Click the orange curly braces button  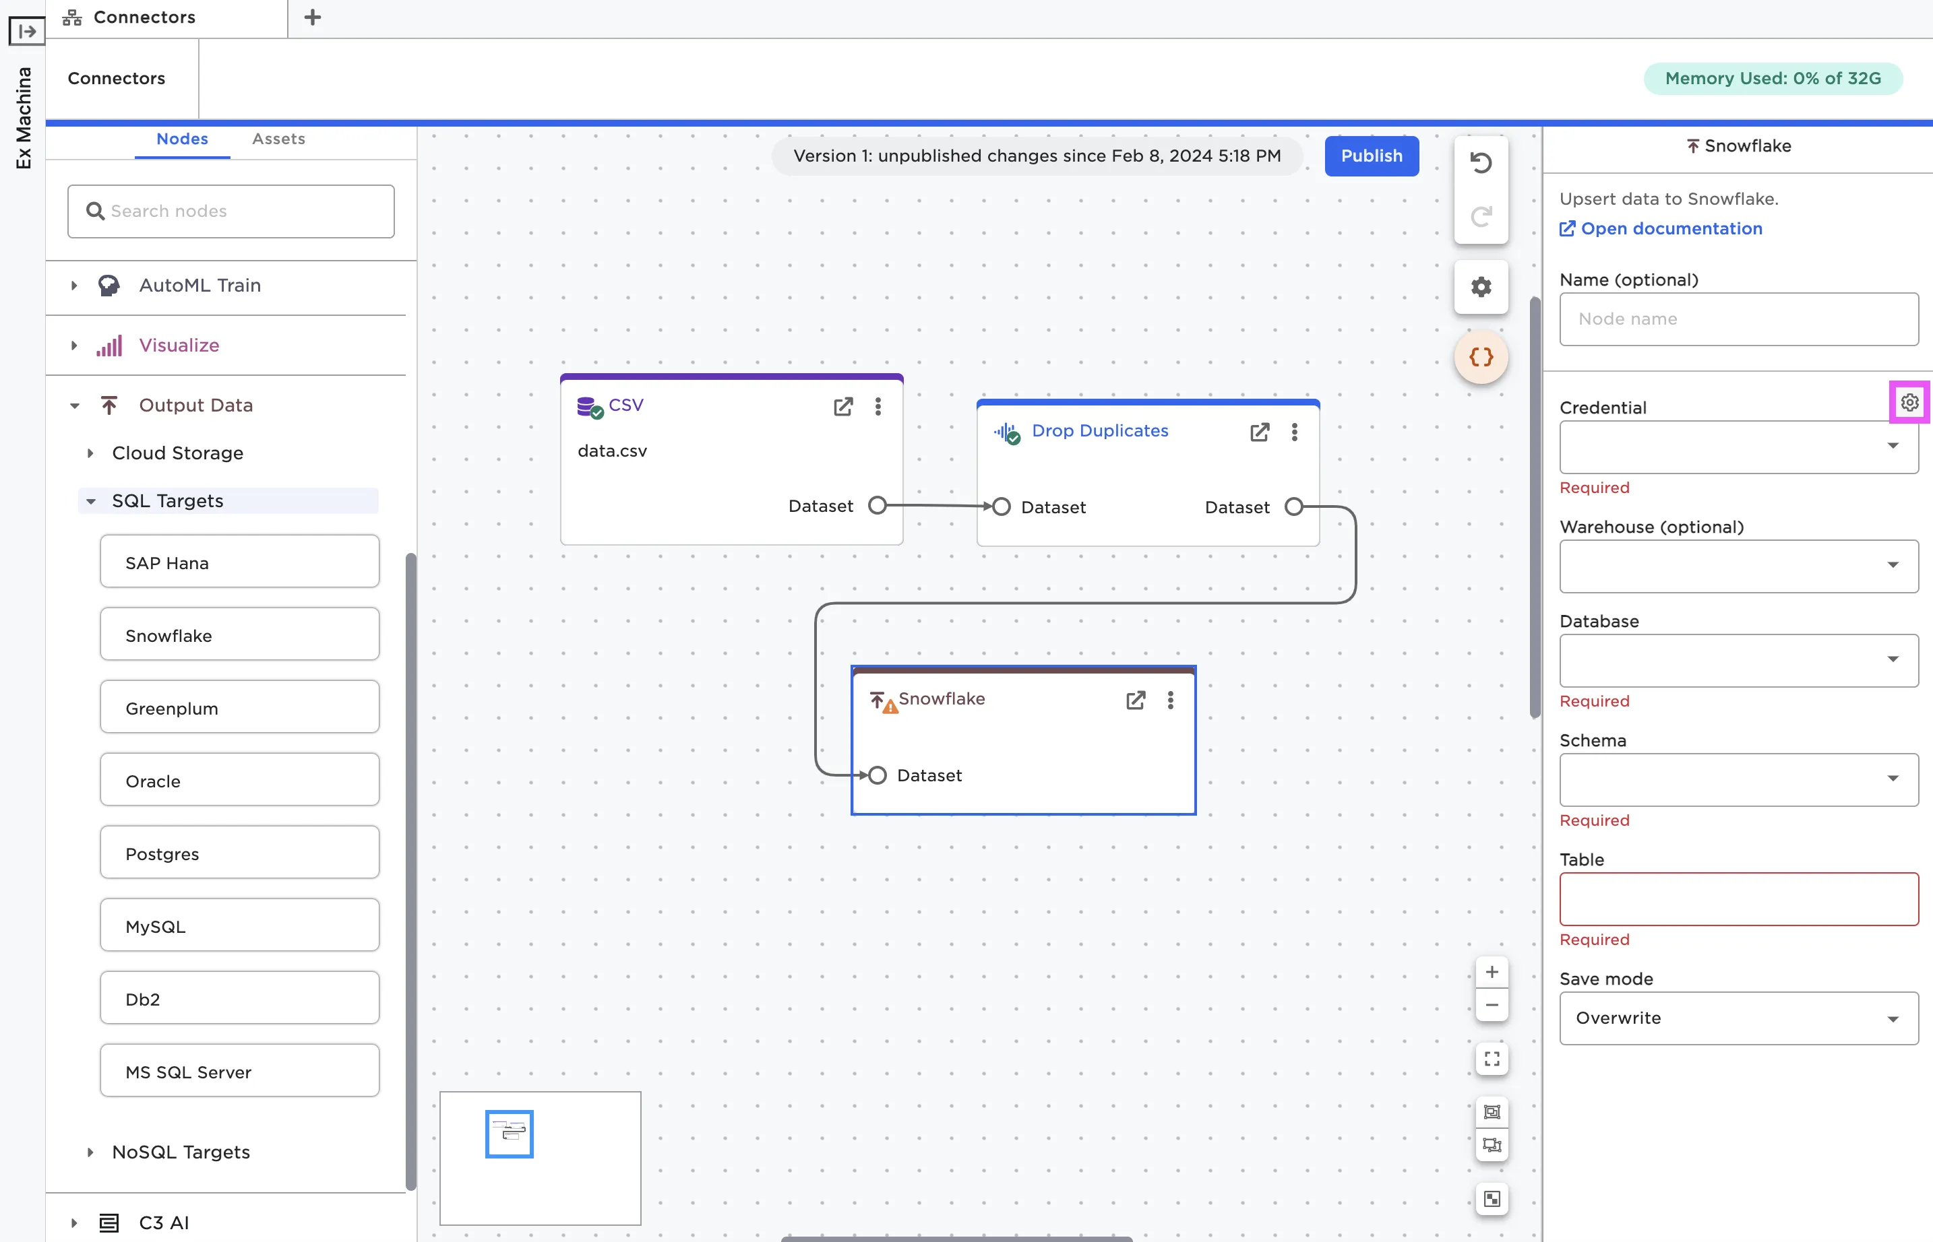[1480, 356]
